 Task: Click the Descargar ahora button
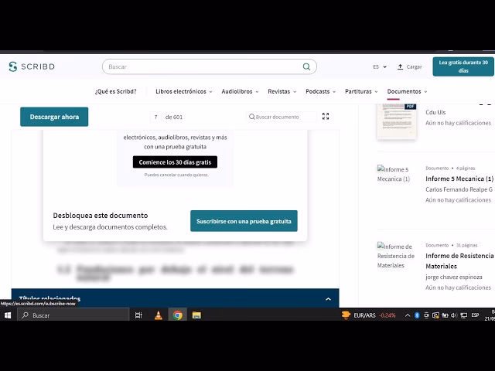54,117
